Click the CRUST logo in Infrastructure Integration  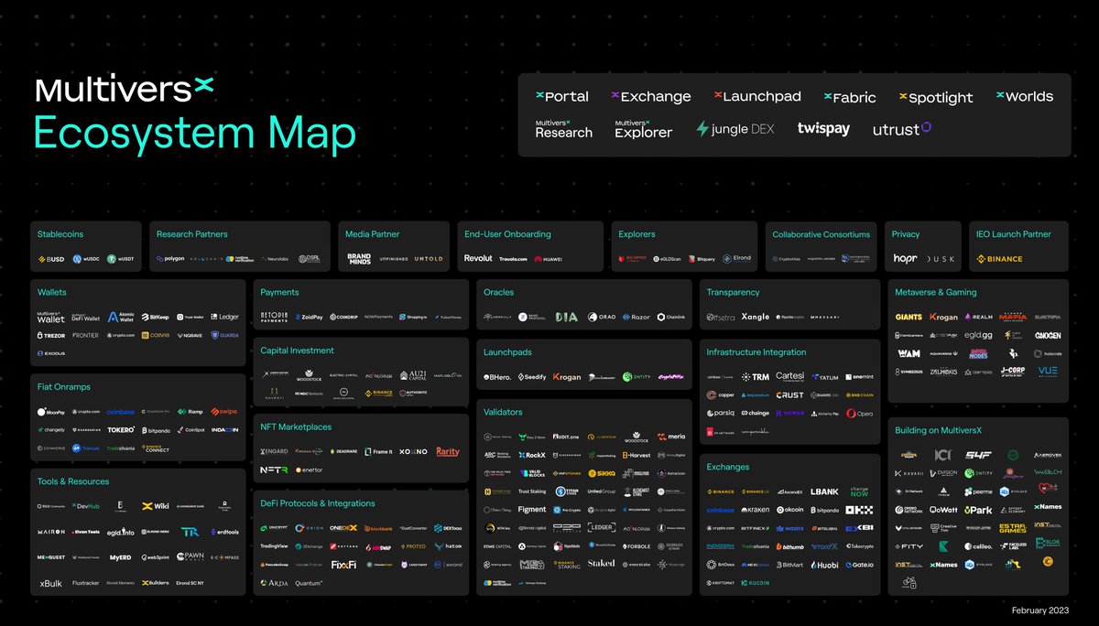click(x=790, y=394)
